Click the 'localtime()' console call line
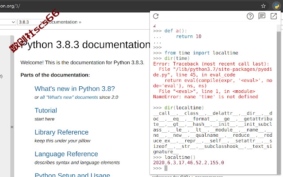 [x=180, y=157]
